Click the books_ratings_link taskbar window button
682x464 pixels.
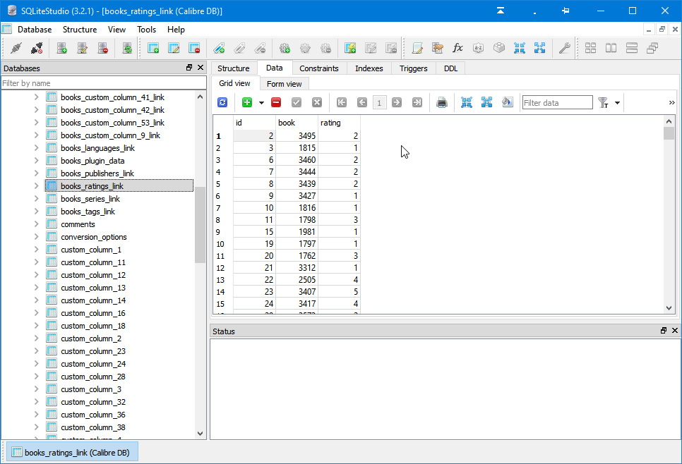pyautogui.click(x=72, y=453)
